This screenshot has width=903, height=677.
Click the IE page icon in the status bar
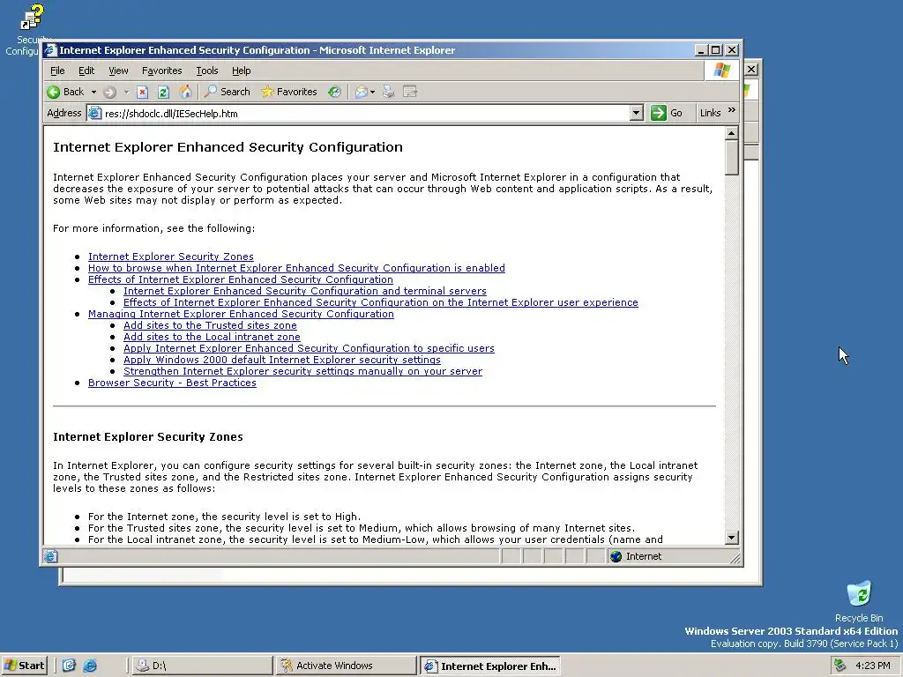(x=50, y=556)
